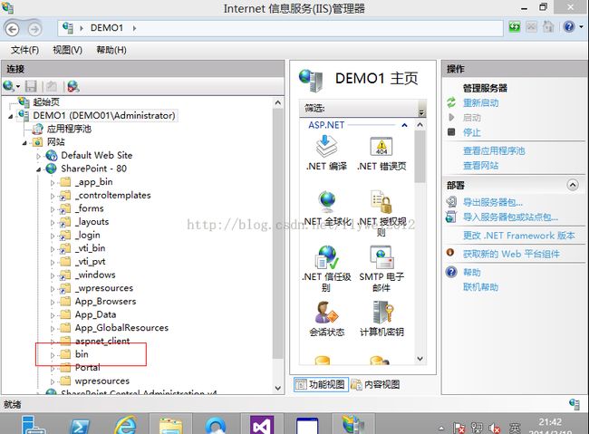Image resolution: width=589 pixels, height=434 pixels.
Task: Click 联机帮助 link
Action: [480, 287]
